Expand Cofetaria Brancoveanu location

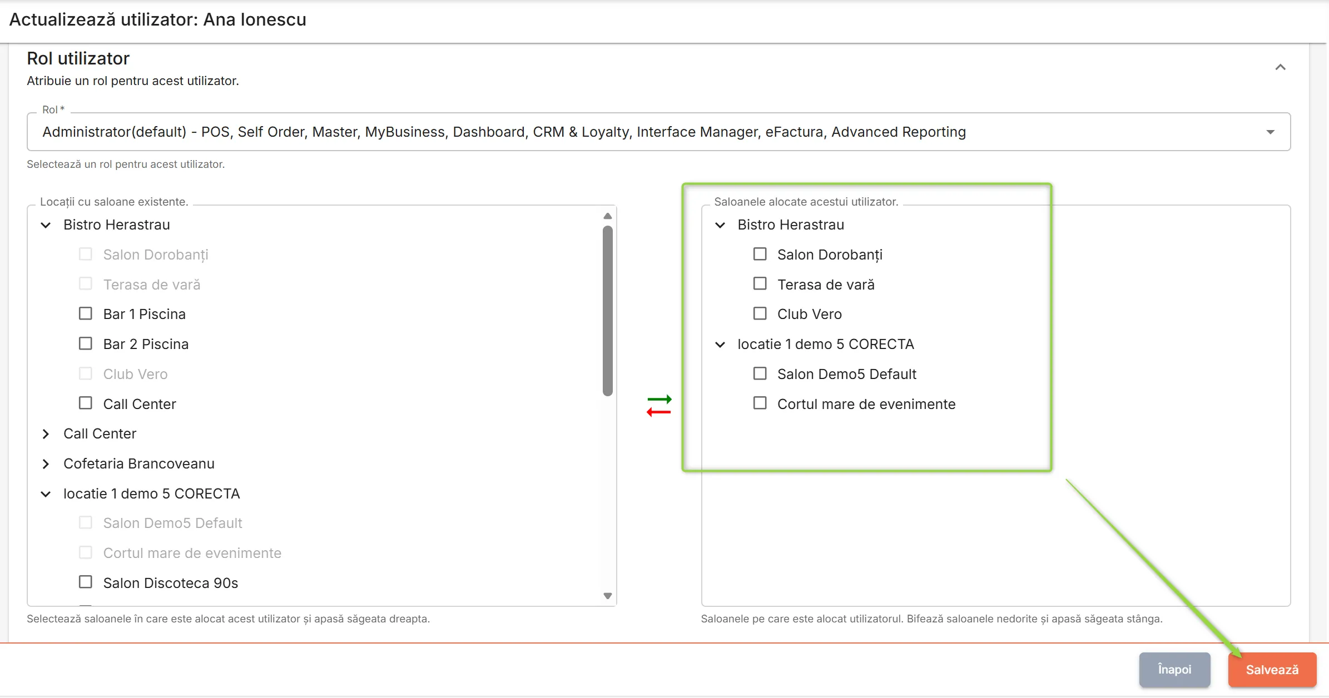tap(46, 464)
